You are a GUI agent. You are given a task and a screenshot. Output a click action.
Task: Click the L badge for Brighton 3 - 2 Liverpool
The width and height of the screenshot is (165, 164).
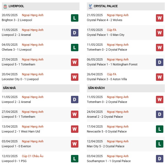pyautogui.click(x=75, y=18)
